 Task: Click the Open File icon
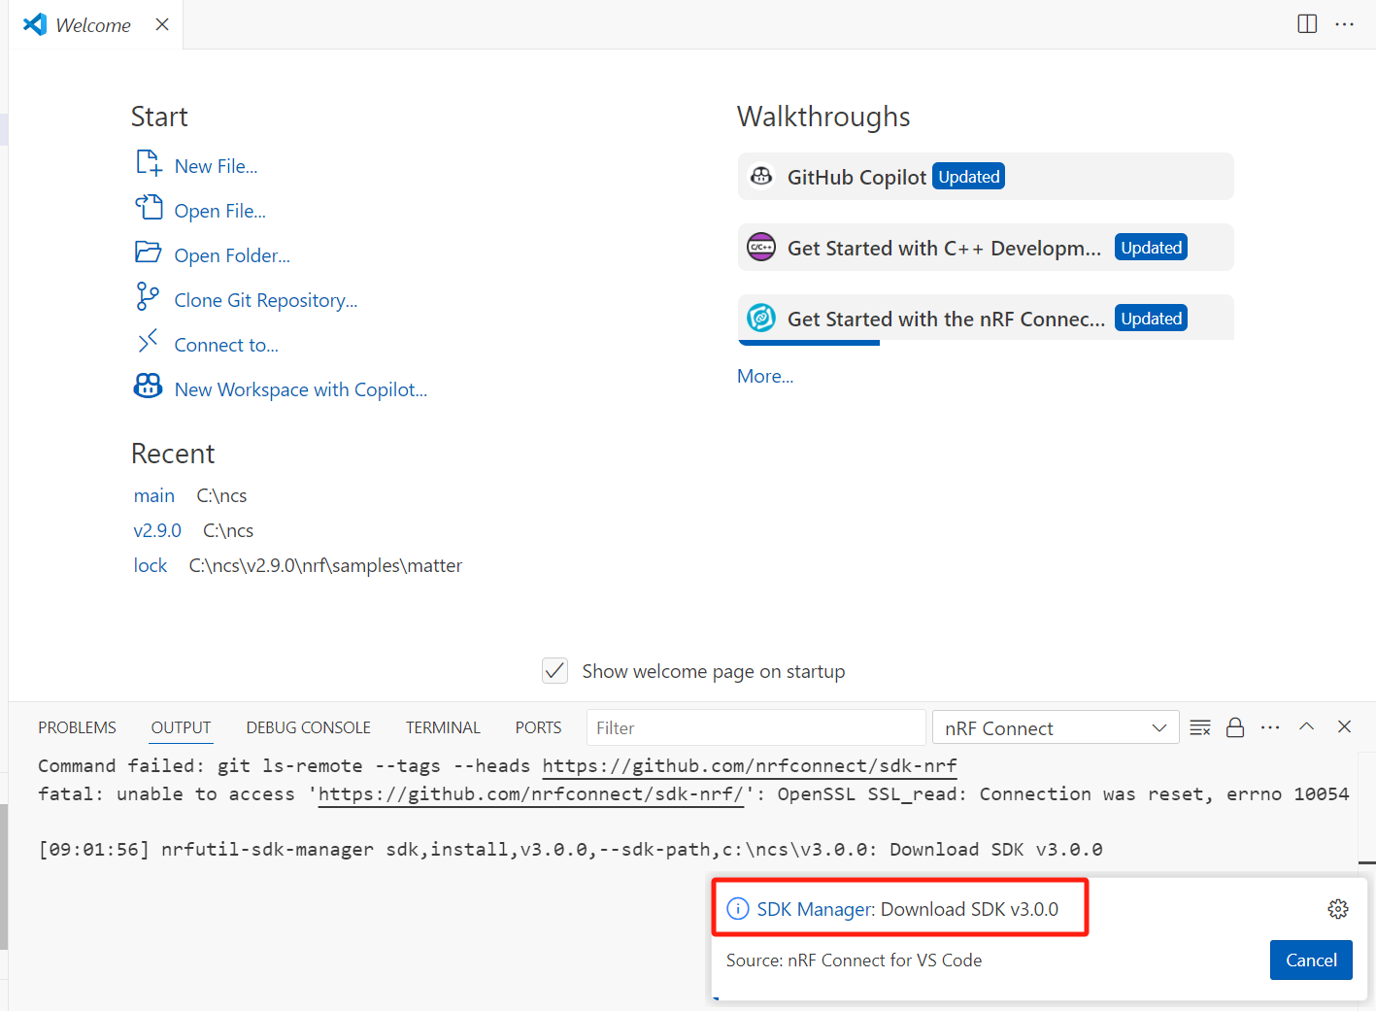[149, 207]
